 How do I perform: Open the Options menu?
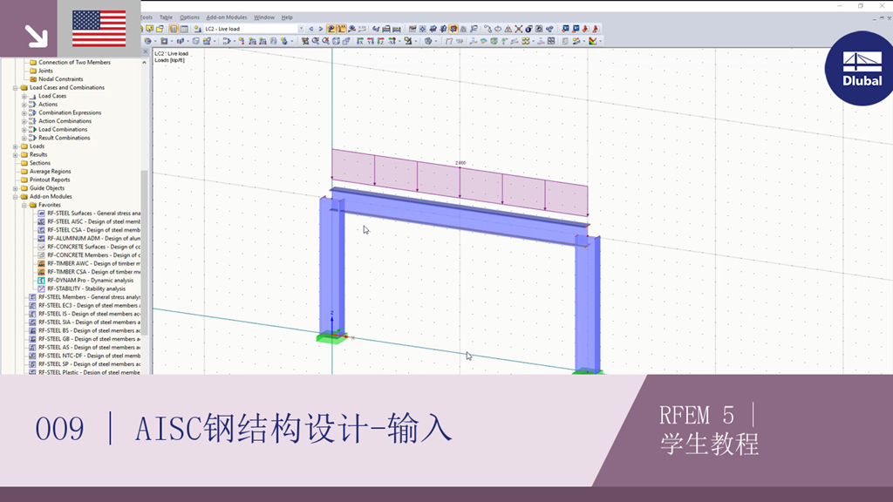tap(189, 17)
